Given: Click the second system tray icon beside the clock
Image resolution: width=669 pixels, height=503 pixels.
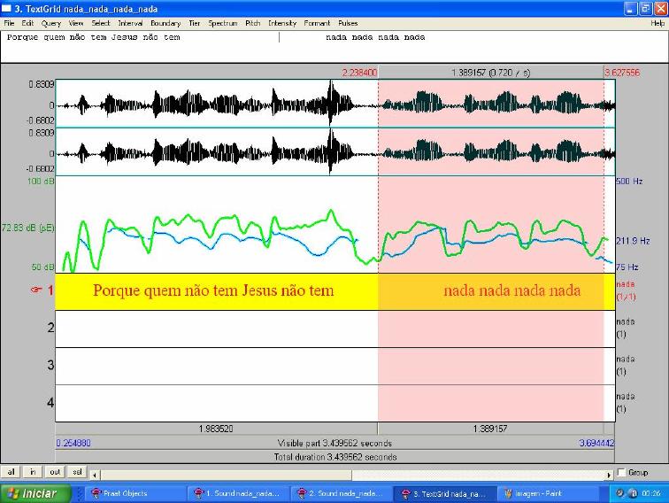Looking at the screenshot, I should 633,493.
